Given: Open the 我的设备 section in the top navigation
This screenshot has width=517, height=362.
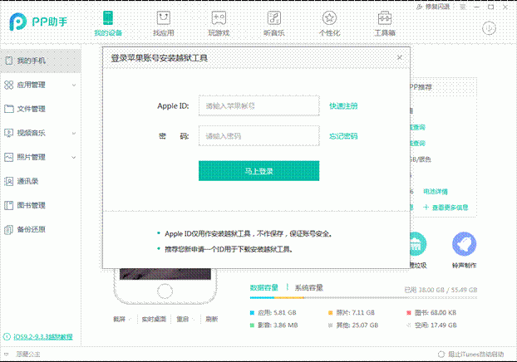Looking at the screenshot, I should click(x=108, y=23).
